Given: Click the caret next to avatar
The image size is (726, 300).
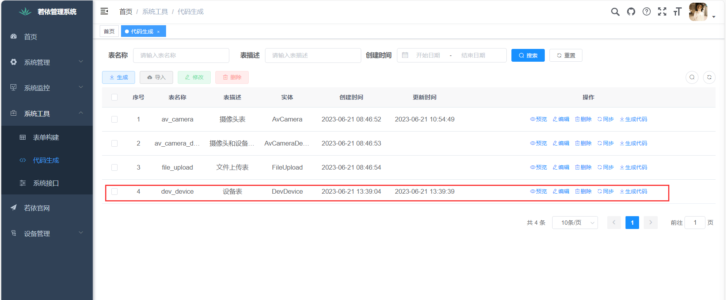Looking at the screenshot, I should pyautogui.click(x=714, y=17).
